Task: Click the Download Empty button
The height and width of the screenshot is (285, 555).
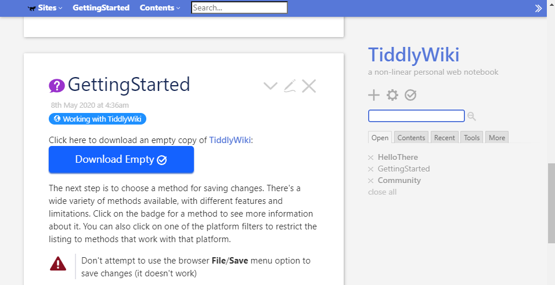Action: click(x=121, y=159)
